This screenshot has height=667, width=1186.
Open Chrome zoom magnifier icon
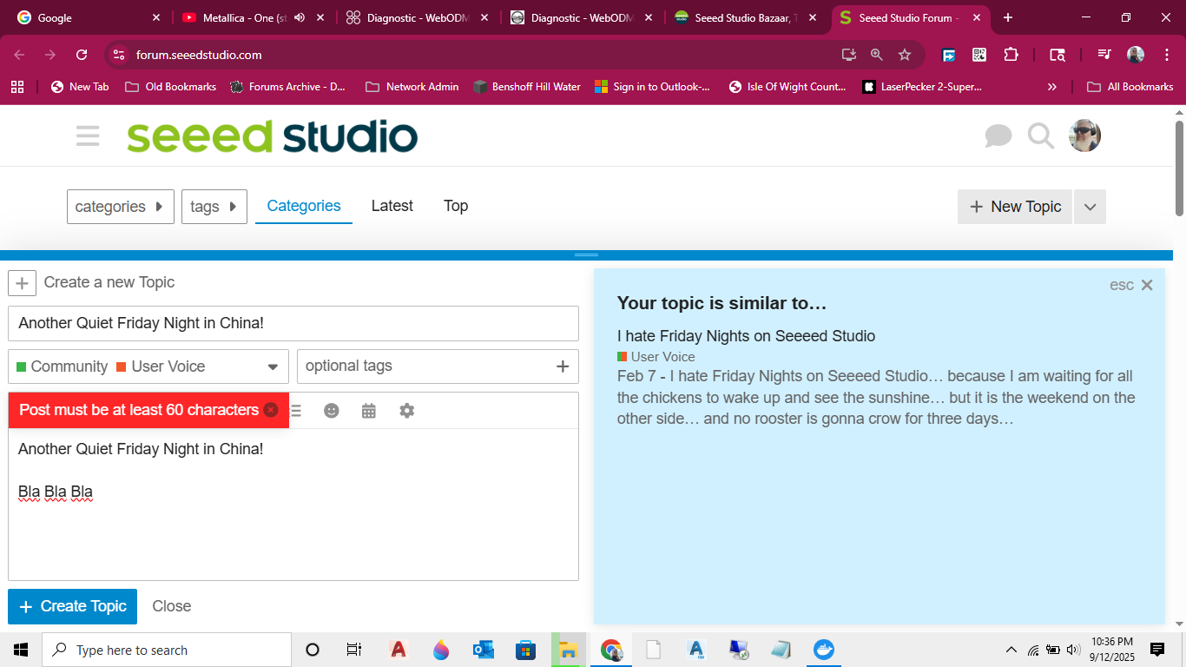(877, 55)
